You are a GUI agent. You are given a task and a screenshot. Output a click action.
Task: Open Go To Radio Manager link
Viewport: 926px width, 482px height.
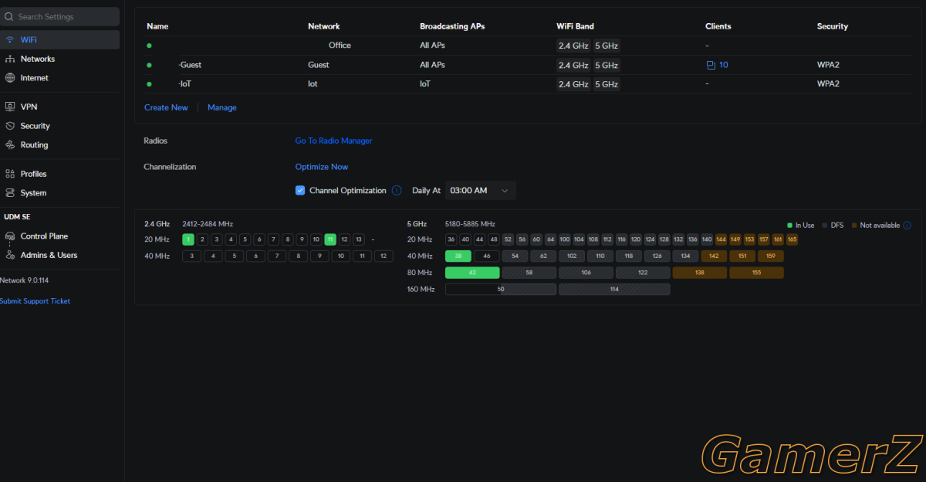coord(333,141)
